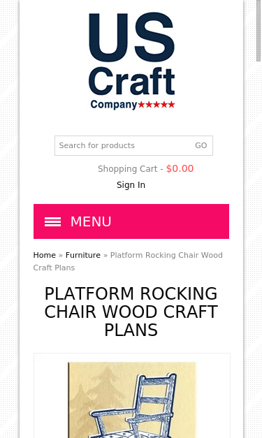Click the GO search button

point(201,145)
